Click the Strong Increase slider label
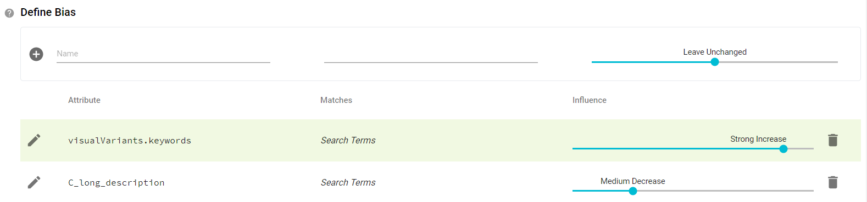The image size is (867, 202). coord(758,139)
